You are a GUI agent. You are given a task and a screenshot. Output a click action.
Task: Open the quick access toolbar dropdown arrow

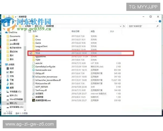(15, 17)
